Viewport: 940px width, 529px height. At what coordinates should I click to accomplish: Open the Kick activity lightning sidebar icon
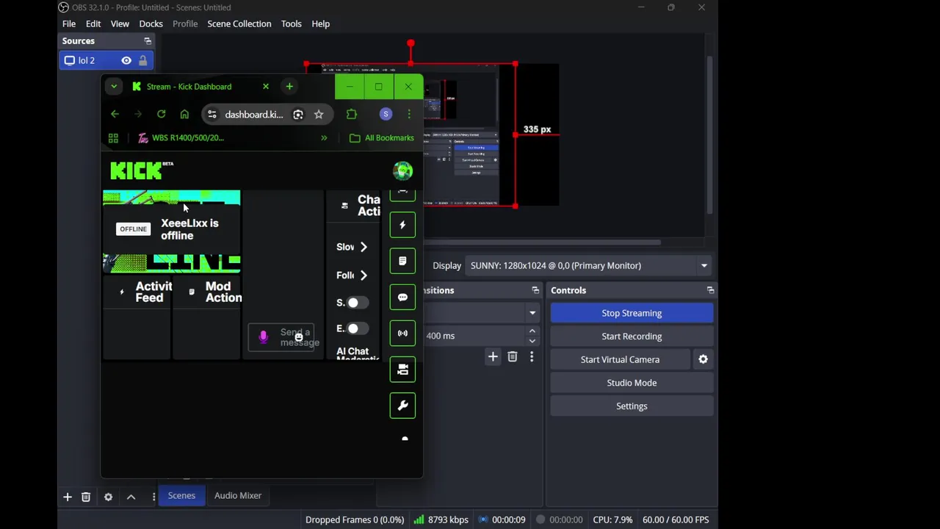click(x=402, y=225)
